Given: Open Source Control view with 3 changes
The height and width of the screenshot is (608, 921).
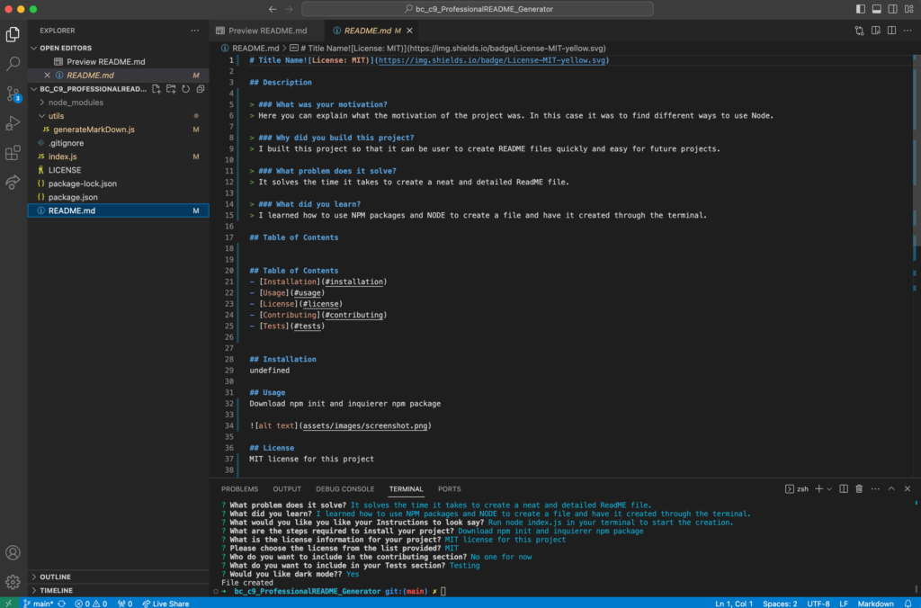Looking at the screenshot, I should (13, 94).
